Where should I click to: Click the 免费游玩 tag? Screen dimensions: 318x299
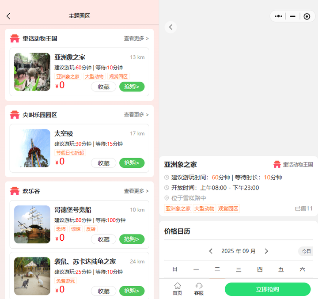coord(65,281)
